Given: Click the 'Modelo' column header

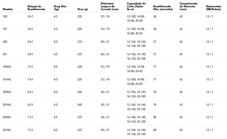Looking at the screenshot, I should tap(8, 9).
